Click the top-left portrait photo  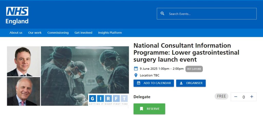[x=23, y=61]
